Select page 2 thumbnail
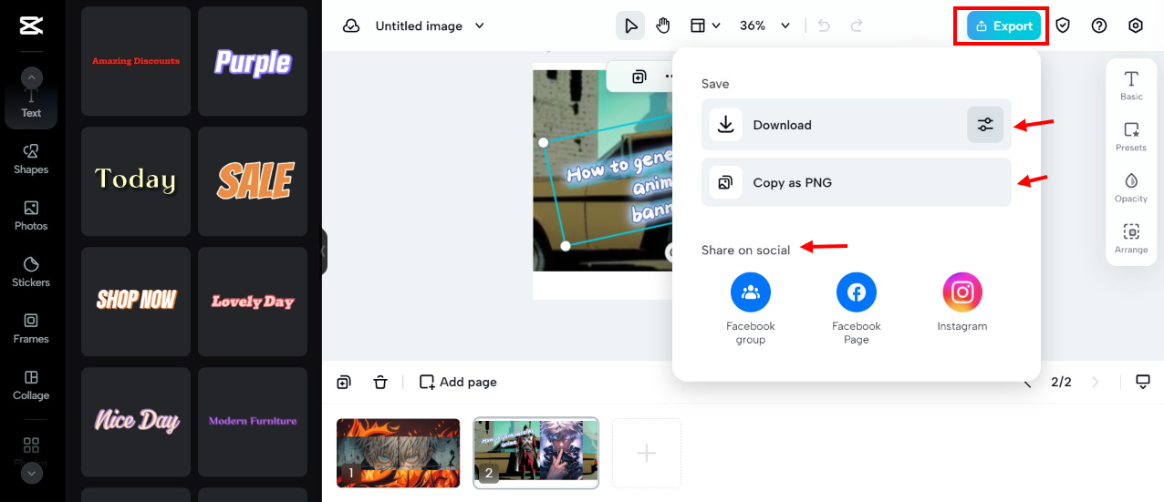The width and height of the screenshot is (1164, 502). pyautogui.click(x=536, y=453)
